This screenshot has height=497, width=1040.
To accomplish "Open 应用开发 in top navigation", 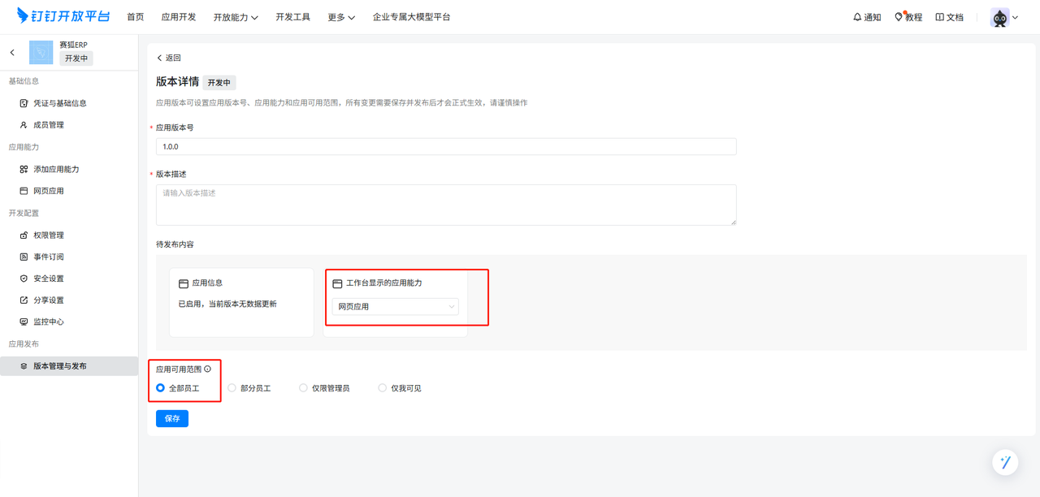I will click(x=179, y=17).
